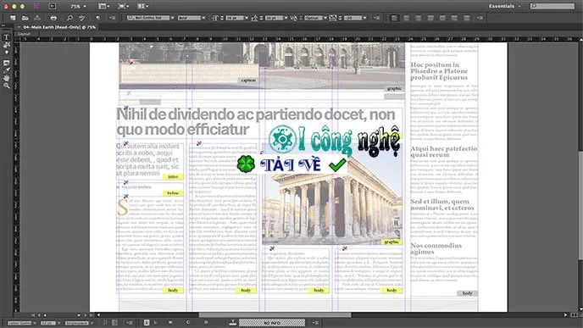This screenshot has width=583, height=328.
Task: Open the left toolbar flyout menu icon
Action: click(x=113, y=18)
